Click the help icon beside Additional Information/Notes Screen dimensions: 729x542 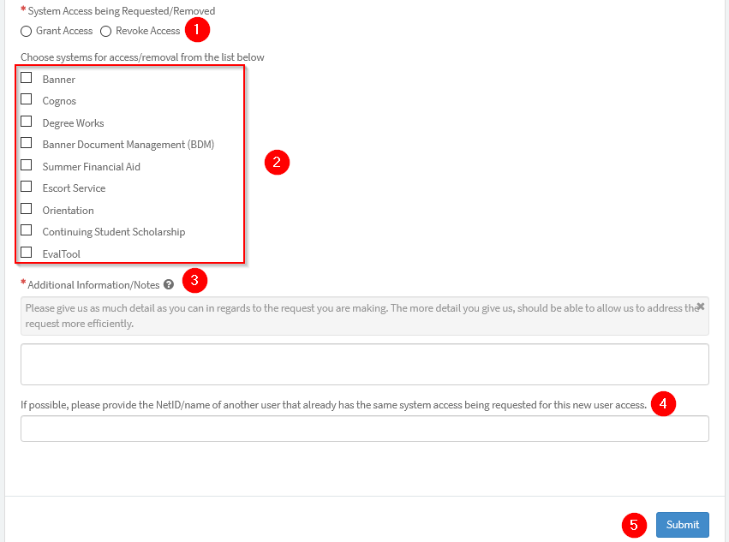(x=169, y=284)
